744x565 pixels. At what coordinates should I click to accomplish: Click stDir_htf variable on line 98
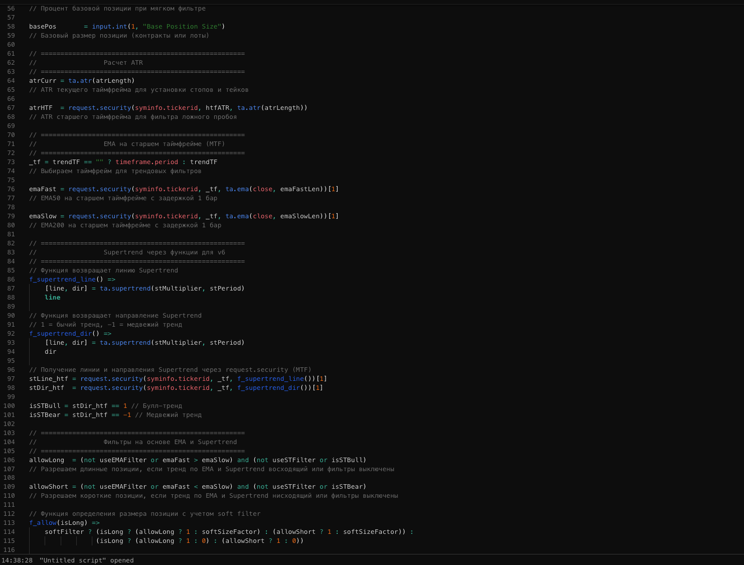(47, 388)
